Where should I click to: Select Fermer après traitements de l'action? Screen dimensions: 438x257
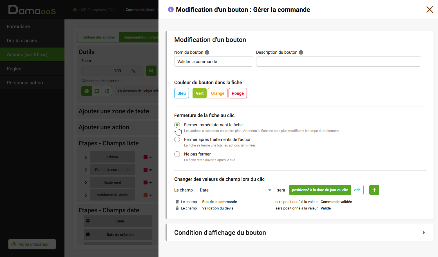coord(177,139)
